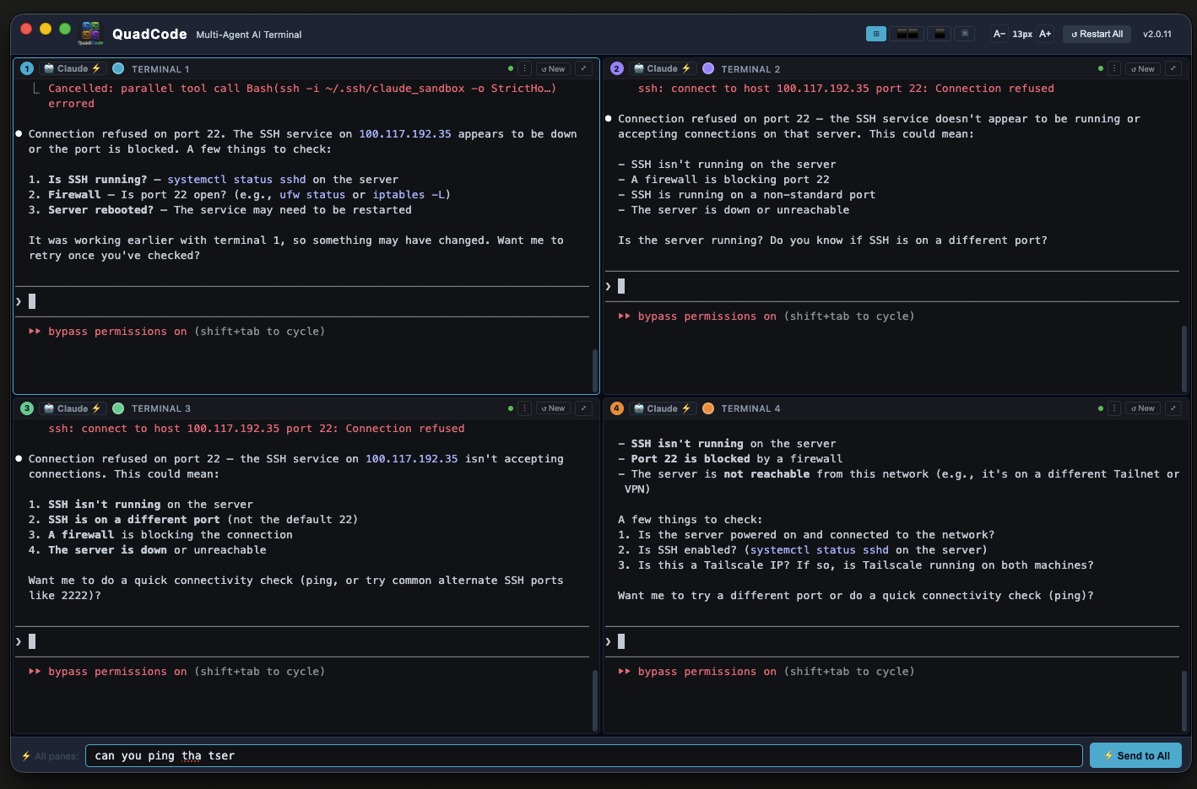
Task: Click the purple color dot beside Terminal 2
Action: pos(708,68)
